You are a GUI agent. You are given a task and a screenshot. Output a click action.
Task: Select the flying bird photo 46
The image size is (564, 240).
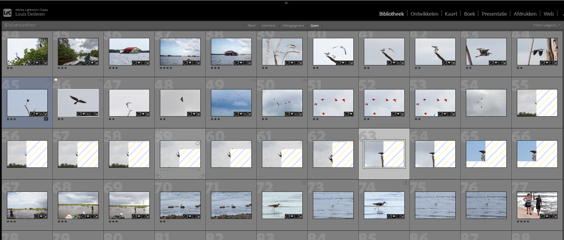pyautogui.click(x=78, y=103)
